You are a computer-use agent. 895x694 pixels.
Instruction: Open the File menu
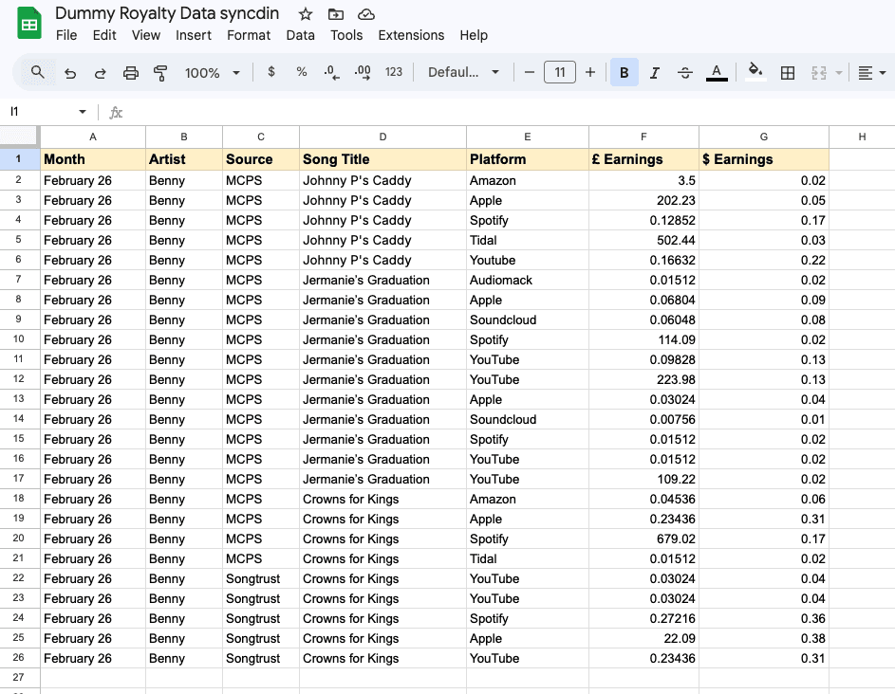[x=66, y=35]
